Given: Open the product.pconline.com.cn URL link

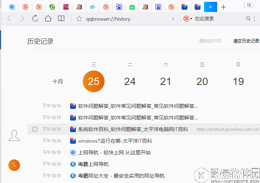Looking at the screenshot, I should [228, 129].
